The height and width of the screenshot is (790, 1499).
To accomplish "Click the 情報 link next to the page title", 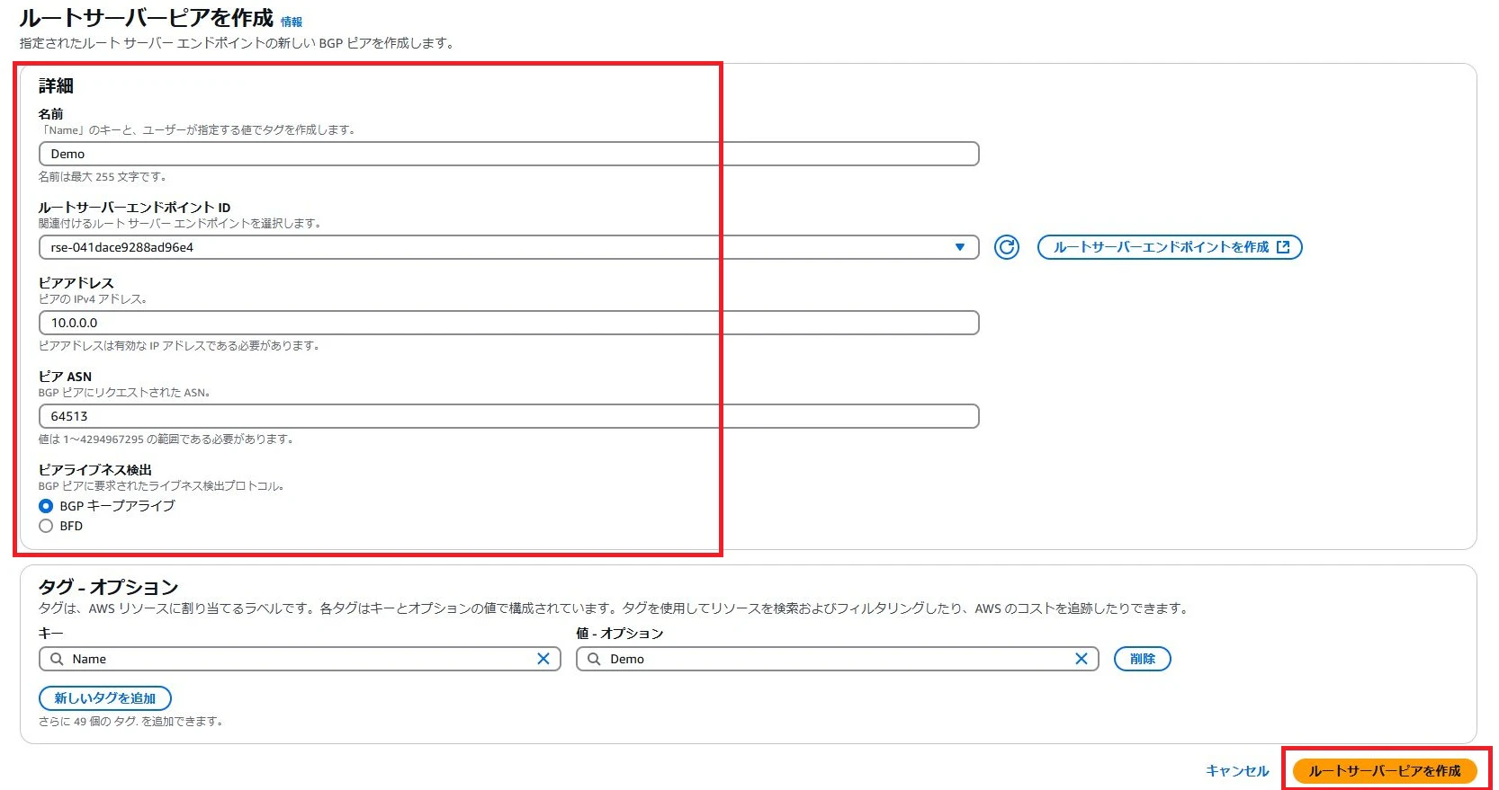I will pos(292,22).
